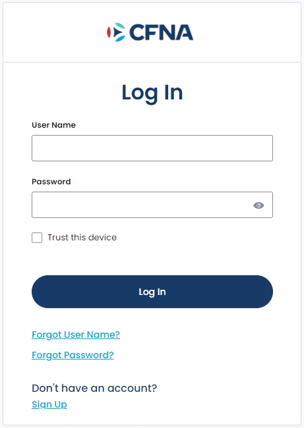Follow the Sign Up link

(x=49, y=404)
